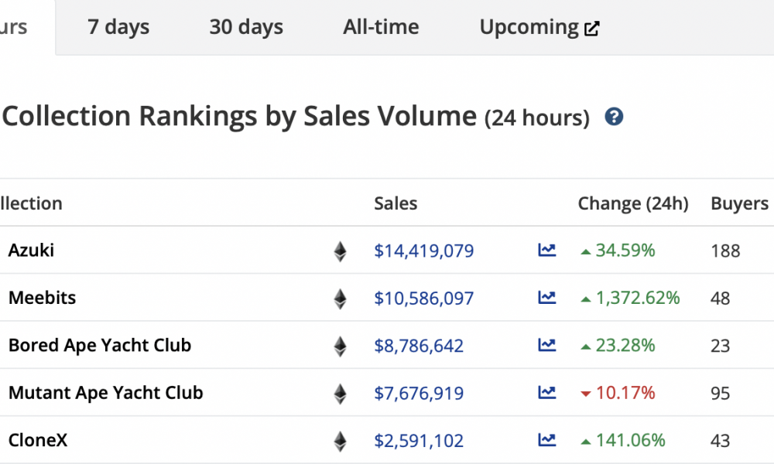
Task: Click the Mutant Ape buyers count 95
Action: point(720,394)
